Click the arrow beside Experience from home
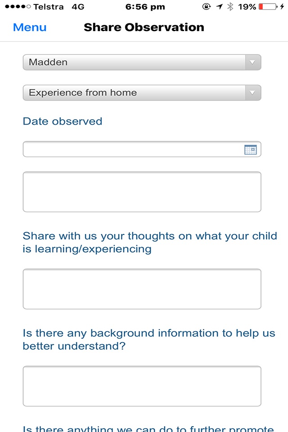The width and height of the screenshot is (288, 432). (253, 93)
